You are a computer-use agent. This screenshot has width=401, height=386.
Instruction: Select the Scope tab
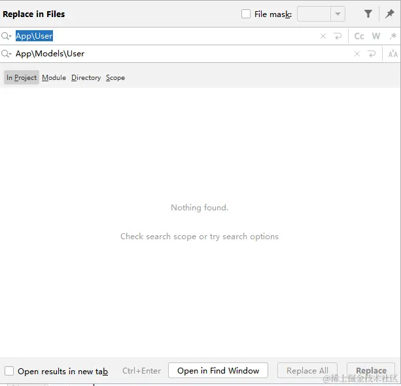coord(115,77)
